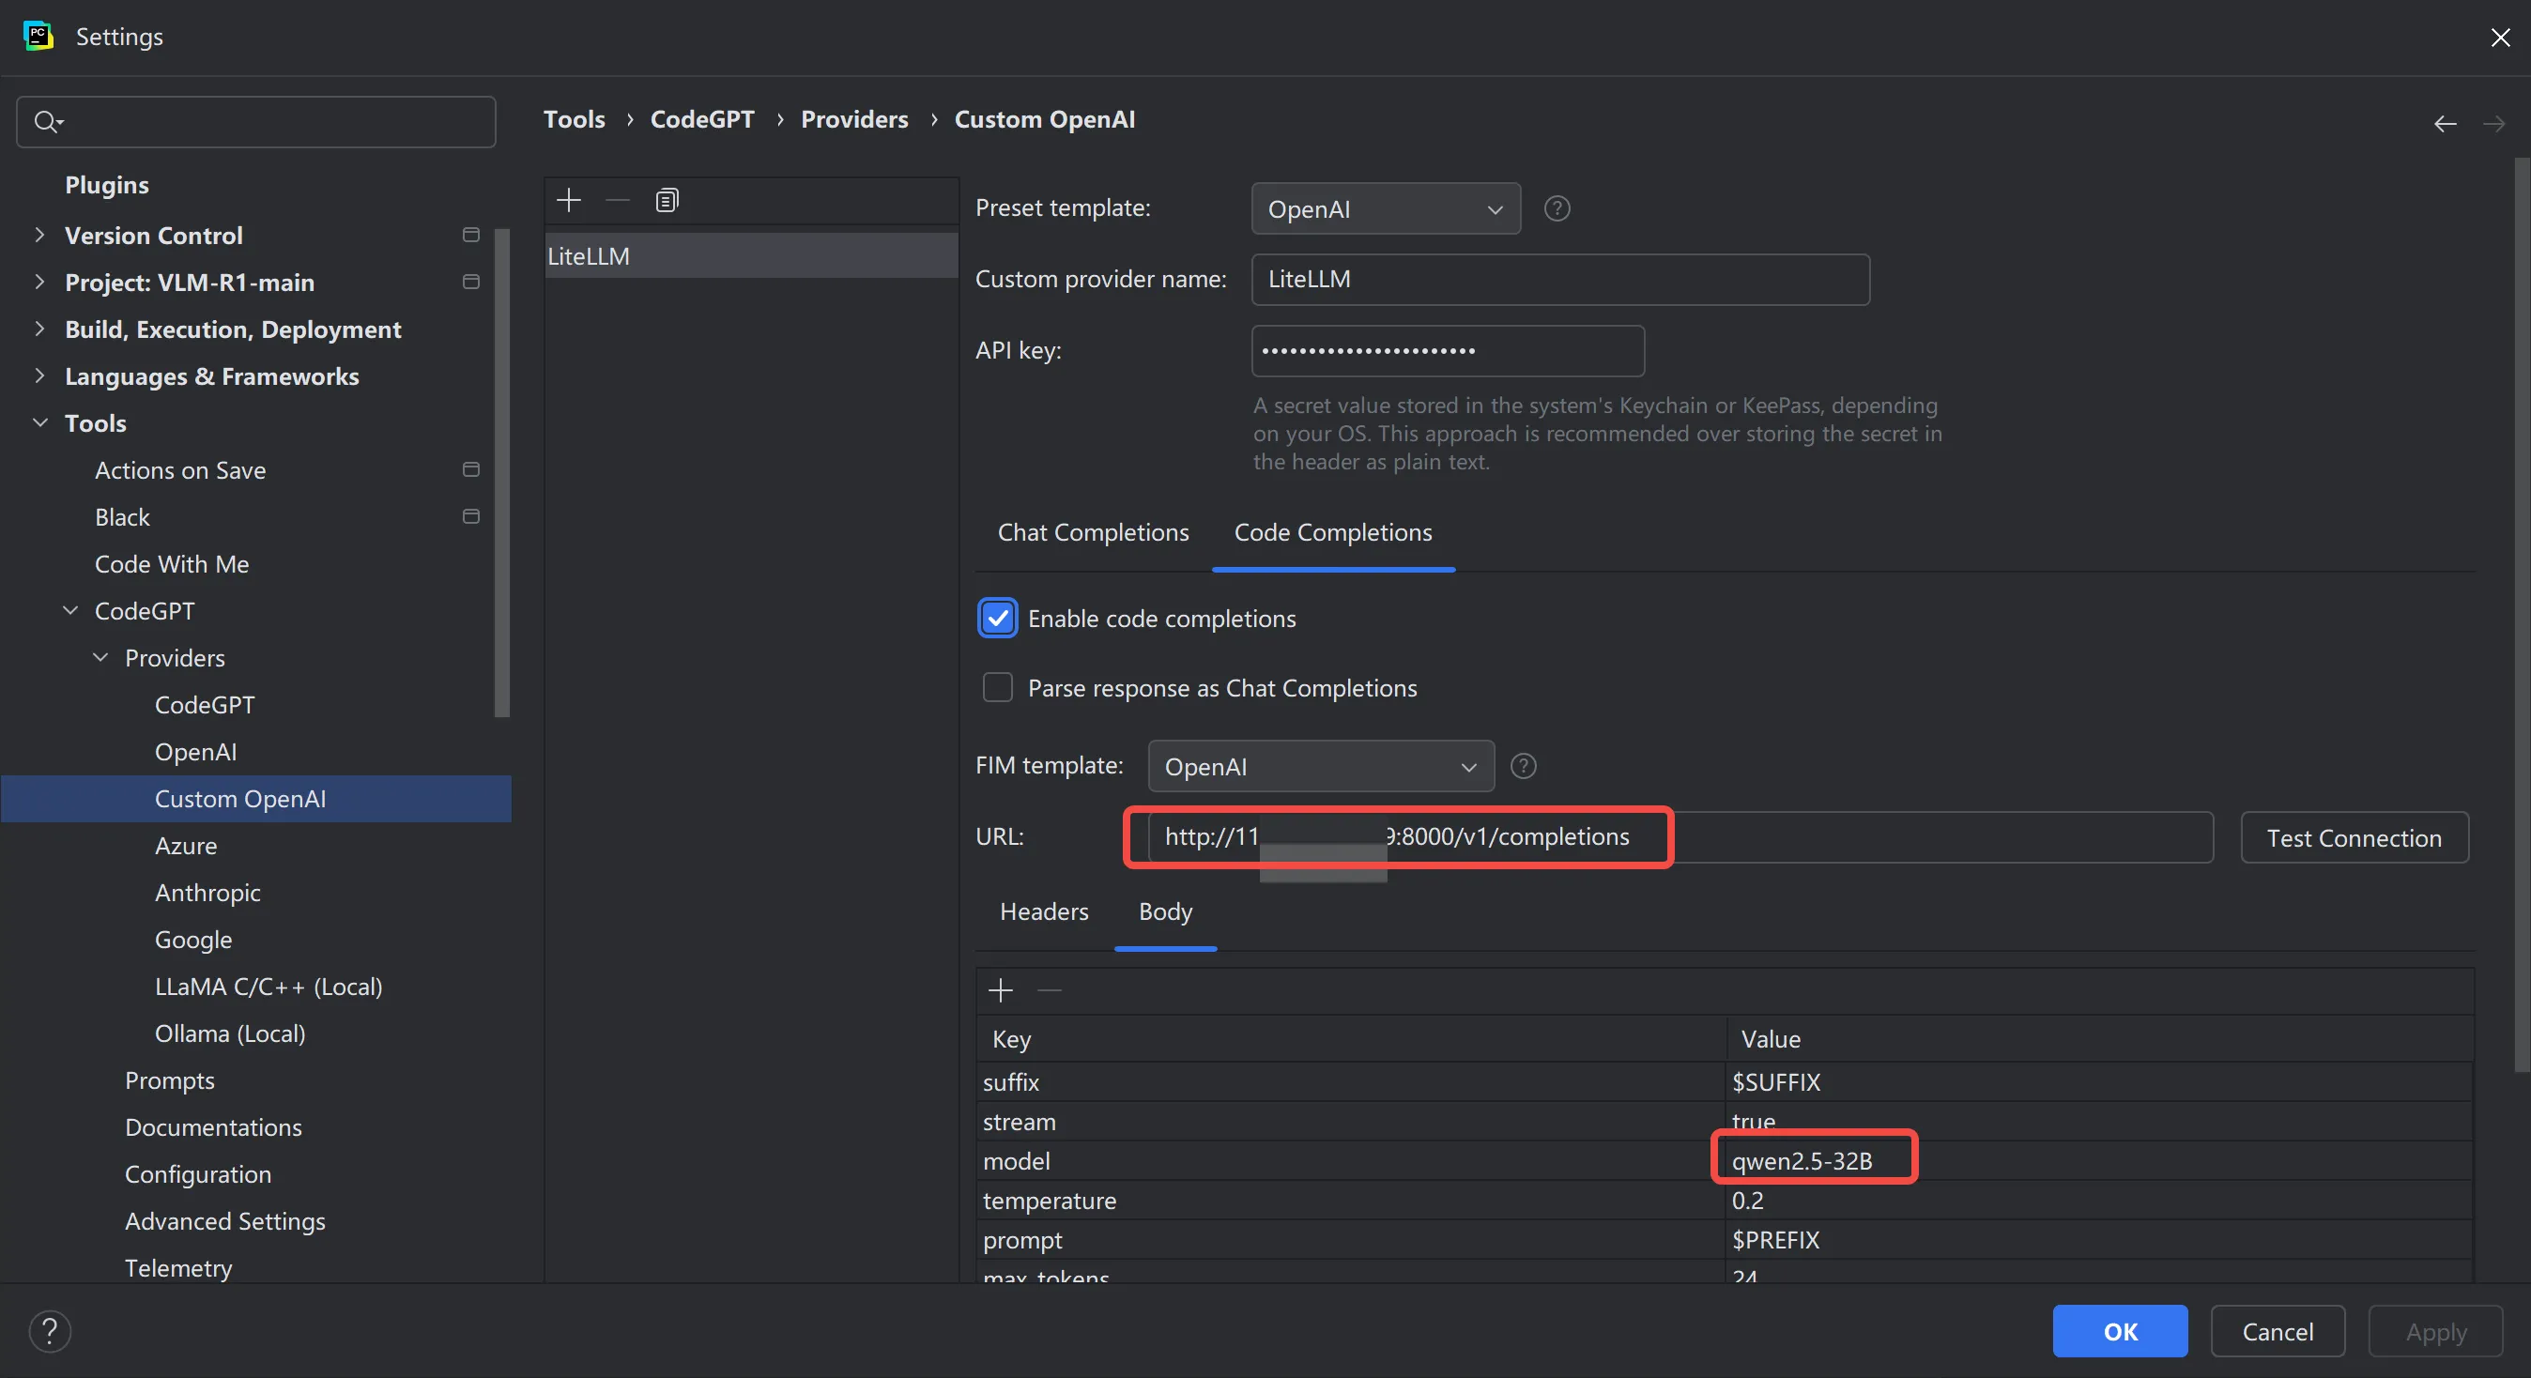Screen dimensions: 2531x1378
Task: Open the FIM template dropdown
Action: [x=1321, y=766]
